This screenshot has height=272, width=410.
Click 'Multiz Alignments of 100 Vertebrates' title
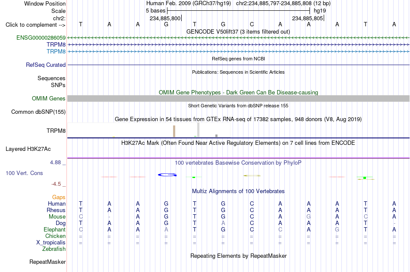(x=238, y=191)
